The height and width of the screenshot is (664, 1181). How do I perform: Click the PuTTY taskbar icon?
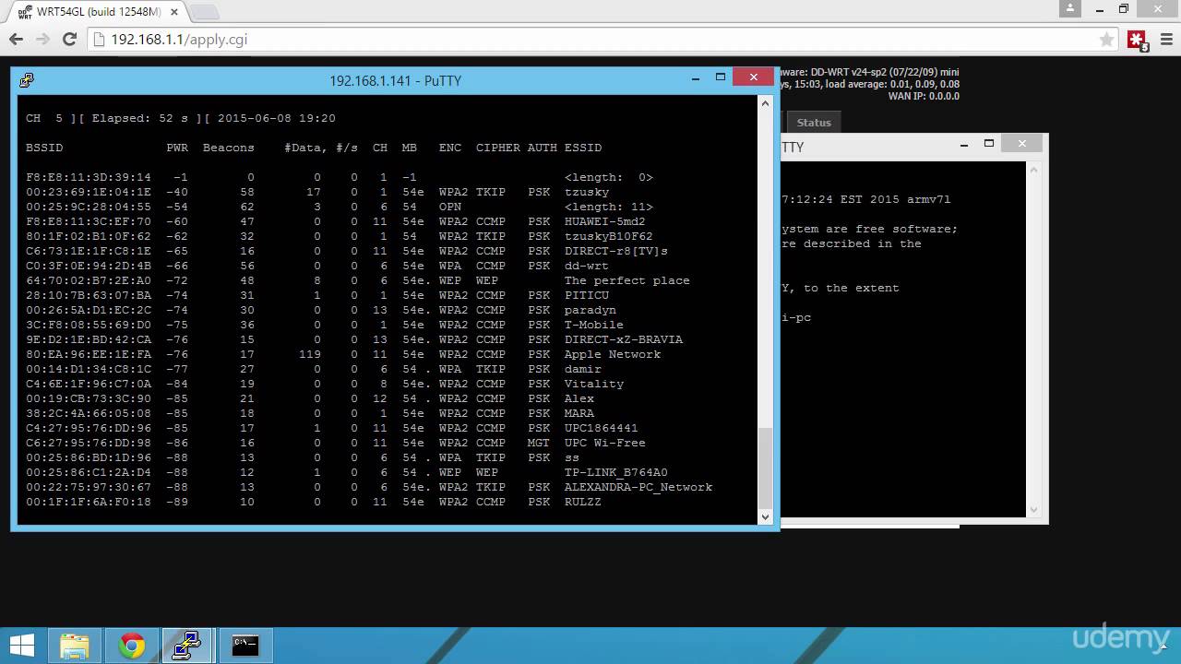[187, 646]
